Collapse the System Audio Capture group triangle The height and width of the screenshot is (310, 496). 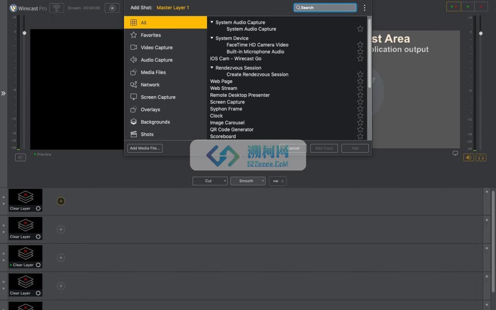(x=212, y=22)
